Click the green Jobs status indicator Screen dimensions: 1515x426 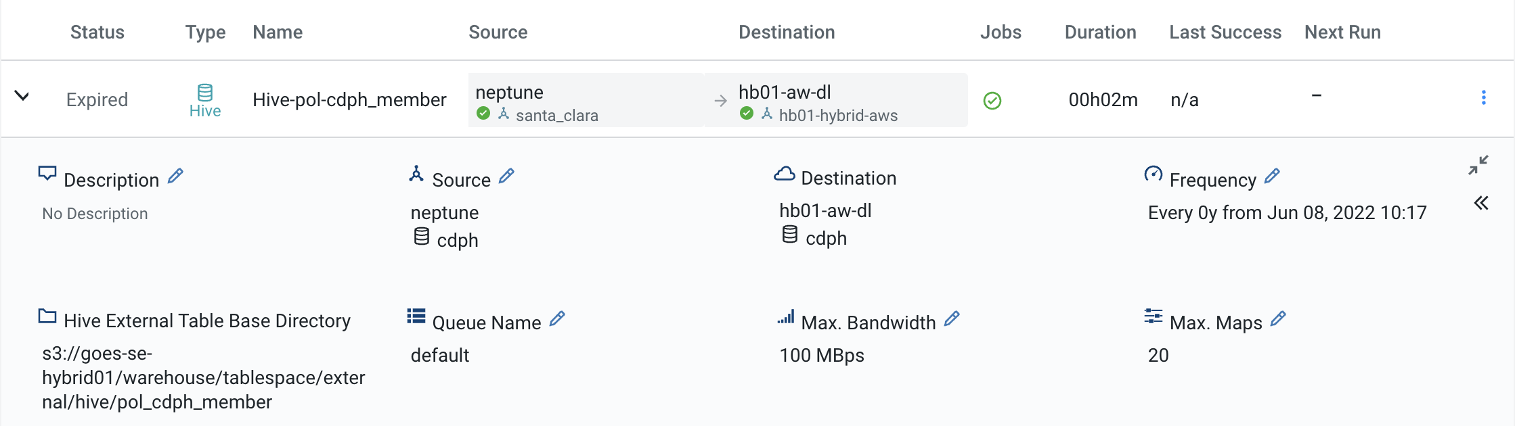point(992,99)
